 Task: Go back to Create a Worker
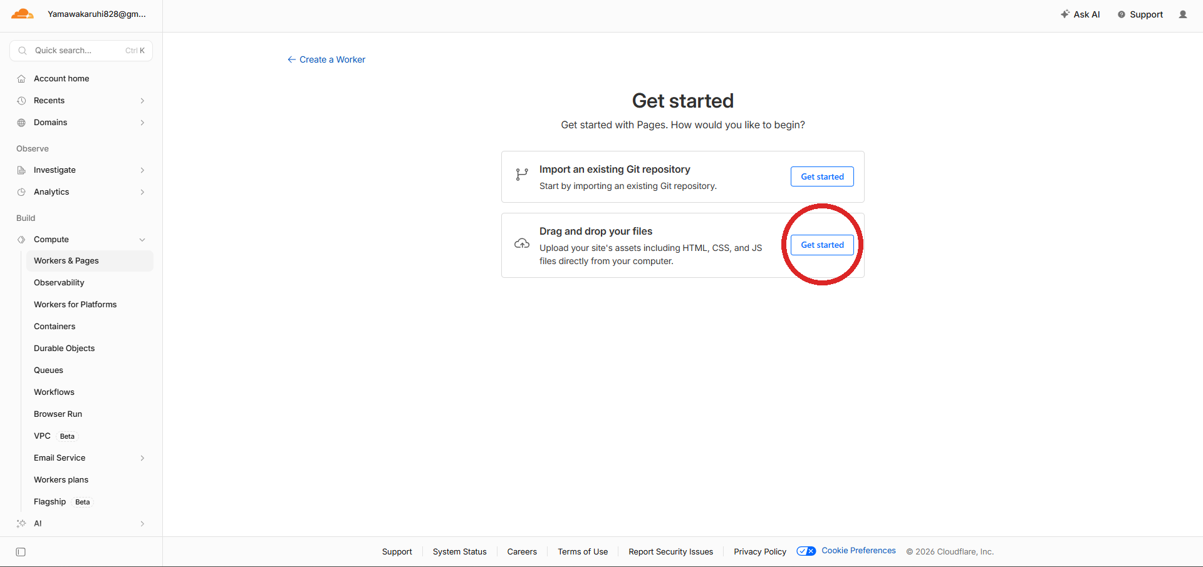coord(326,59)
